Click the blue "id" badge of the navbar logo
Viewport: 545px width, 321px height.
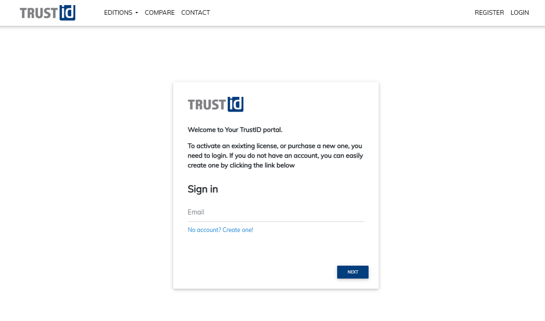pyautogui.click(x=68, y=12)
